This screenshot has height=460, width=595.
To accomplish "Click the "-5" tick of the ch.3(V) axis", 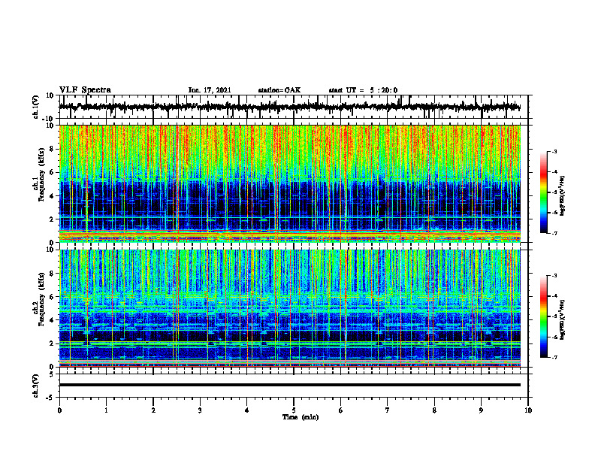I will [x=51, y=398].
